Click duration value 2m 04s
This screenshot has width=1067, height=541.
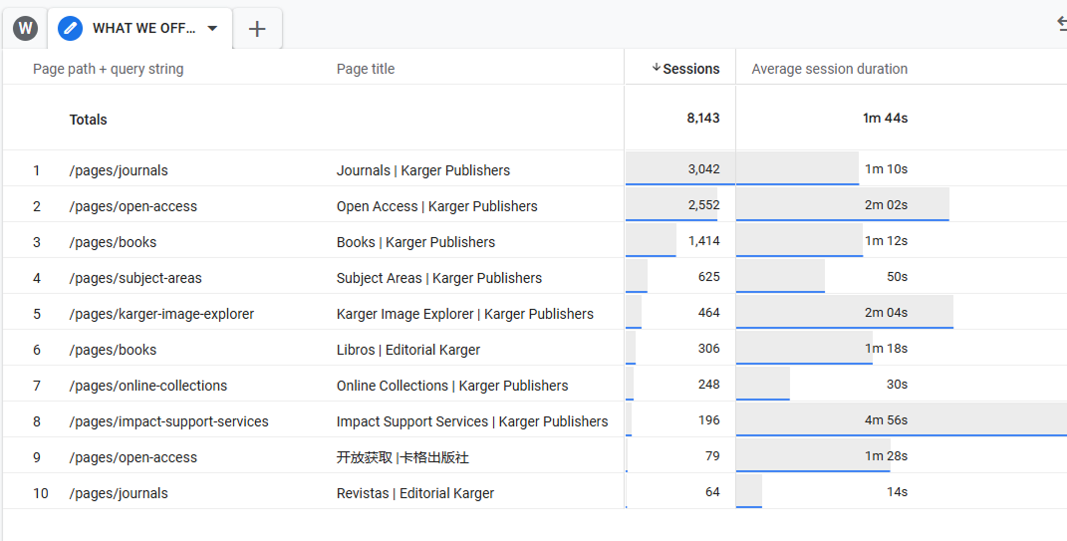pos(886,313)
